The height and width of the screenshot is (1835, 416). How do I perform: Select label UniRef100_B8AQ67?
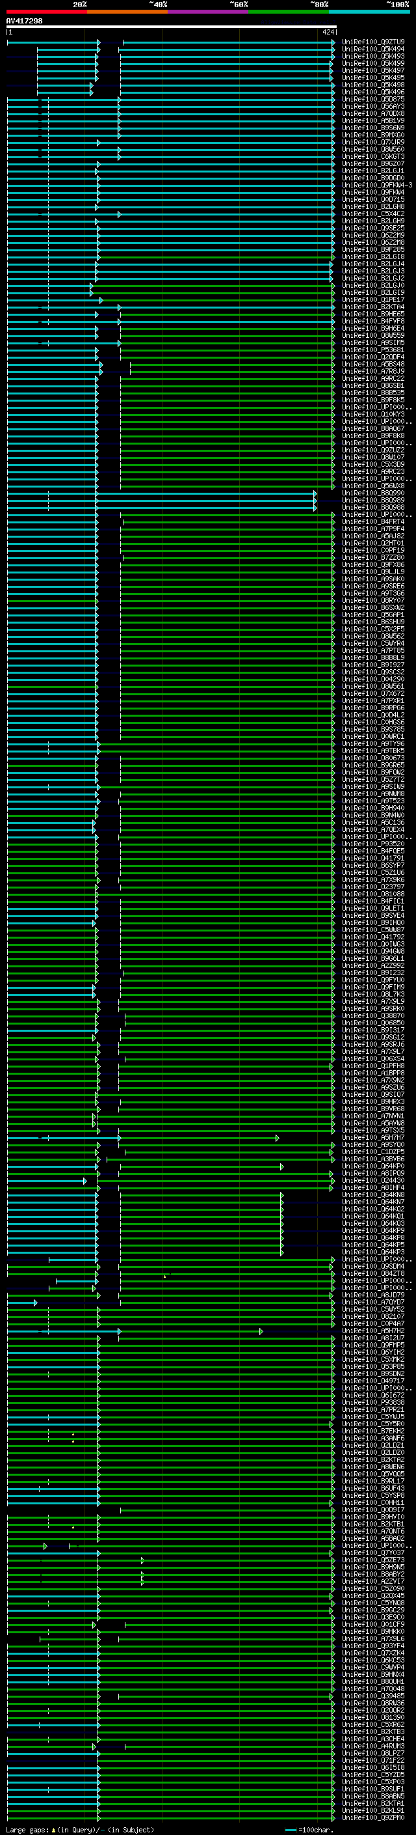[373, 429]
